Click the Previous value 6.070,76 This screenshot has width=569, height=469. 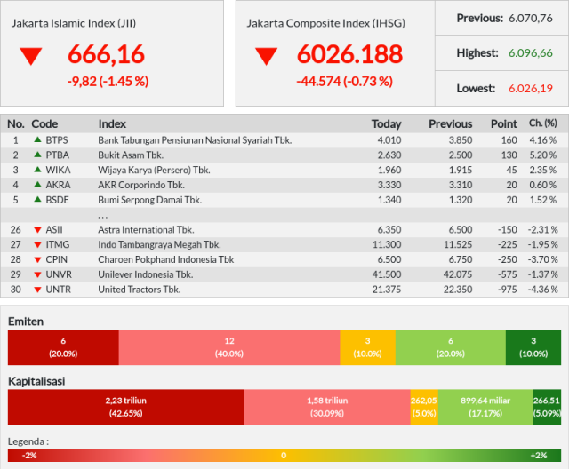click(x=531, y=18)
